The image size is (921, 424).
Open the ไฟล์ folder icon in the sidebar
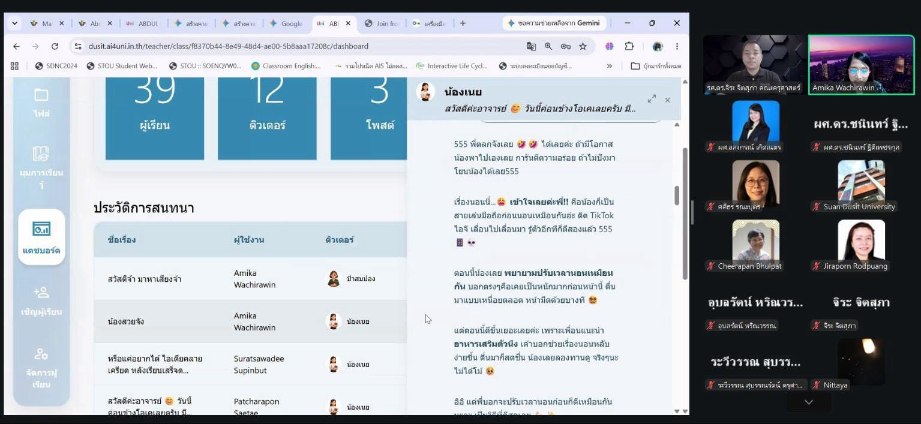[x=41, y=102]
